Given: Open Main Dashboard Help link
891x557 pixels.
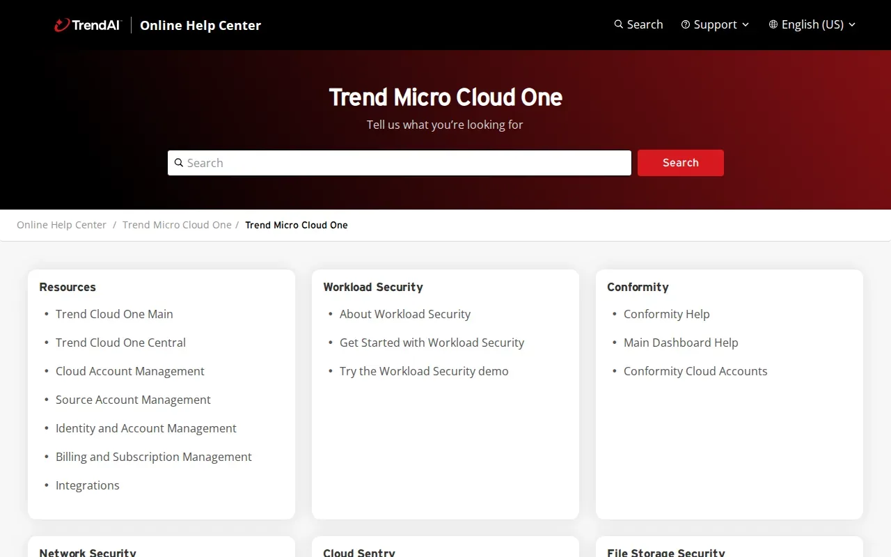Looking at the screenshot, I should (681, 343).
